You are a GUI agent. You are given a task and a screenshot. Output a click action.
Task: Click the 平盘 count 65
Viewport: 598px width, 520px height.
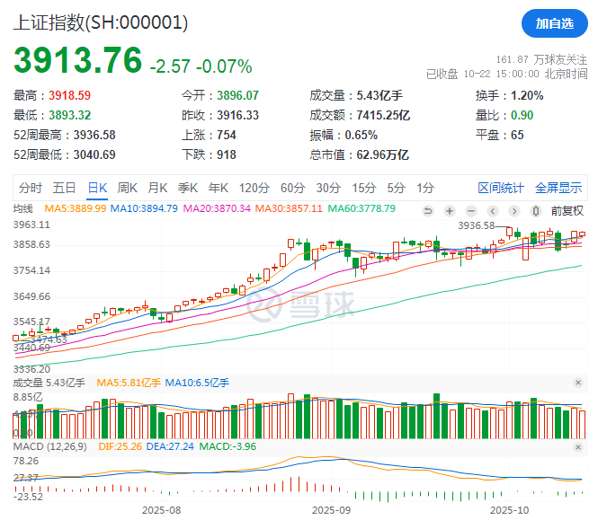click(517, 136)
